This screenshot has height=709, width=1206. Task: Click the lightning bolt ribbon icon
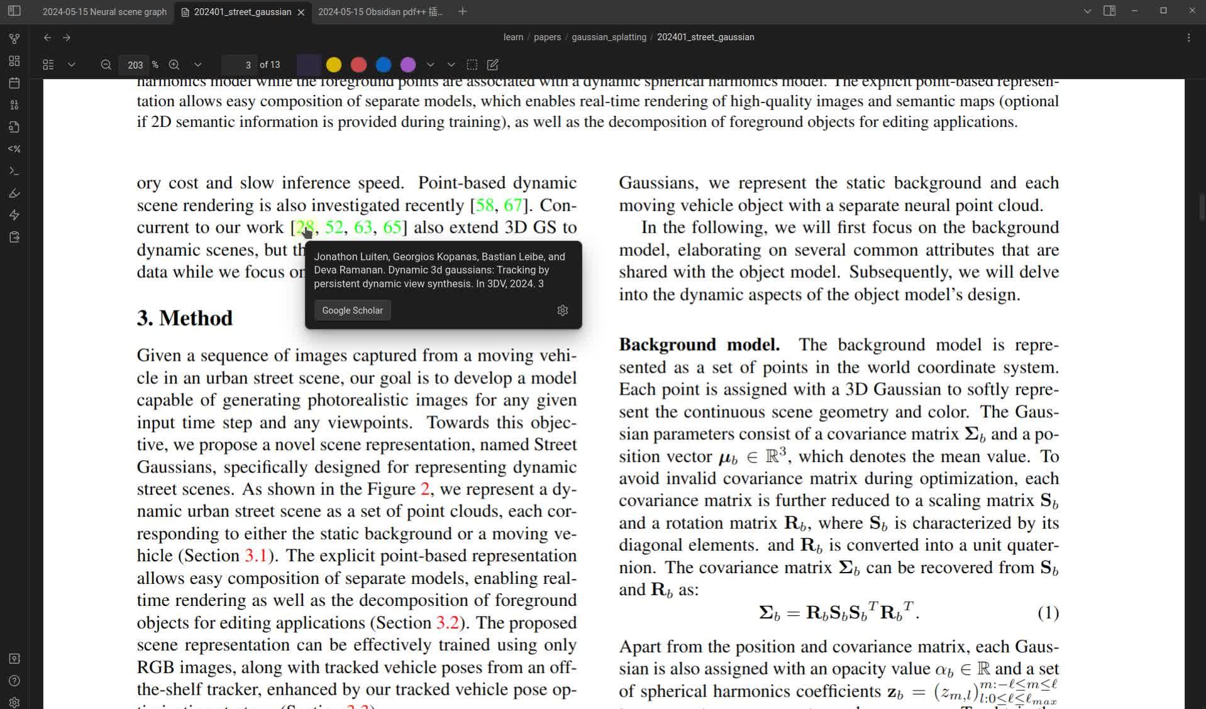[x=14, y=215]
